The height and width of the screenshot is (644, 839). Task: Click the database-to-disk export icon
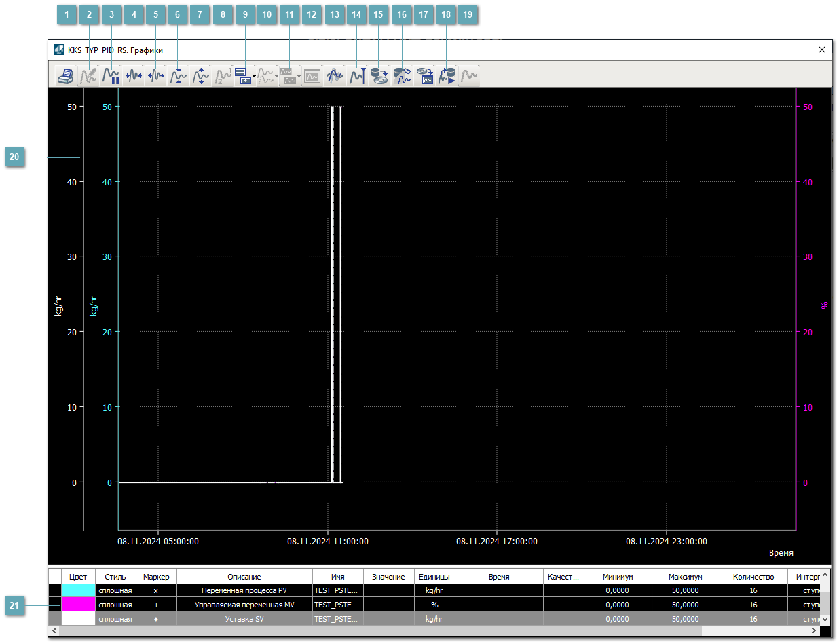point(379,76)
